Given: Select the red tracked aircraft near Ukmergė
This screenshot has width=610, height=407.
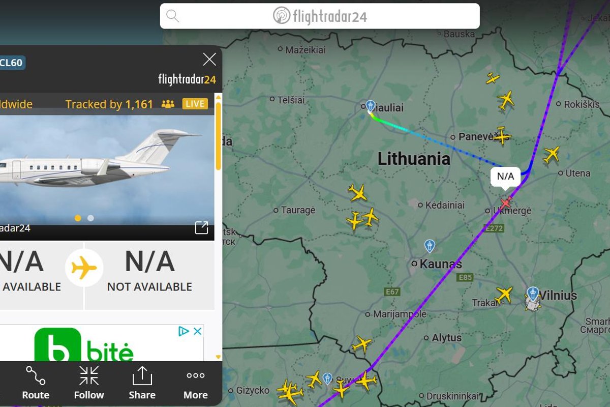Looking at the screenshot, I should click(505, 202).
